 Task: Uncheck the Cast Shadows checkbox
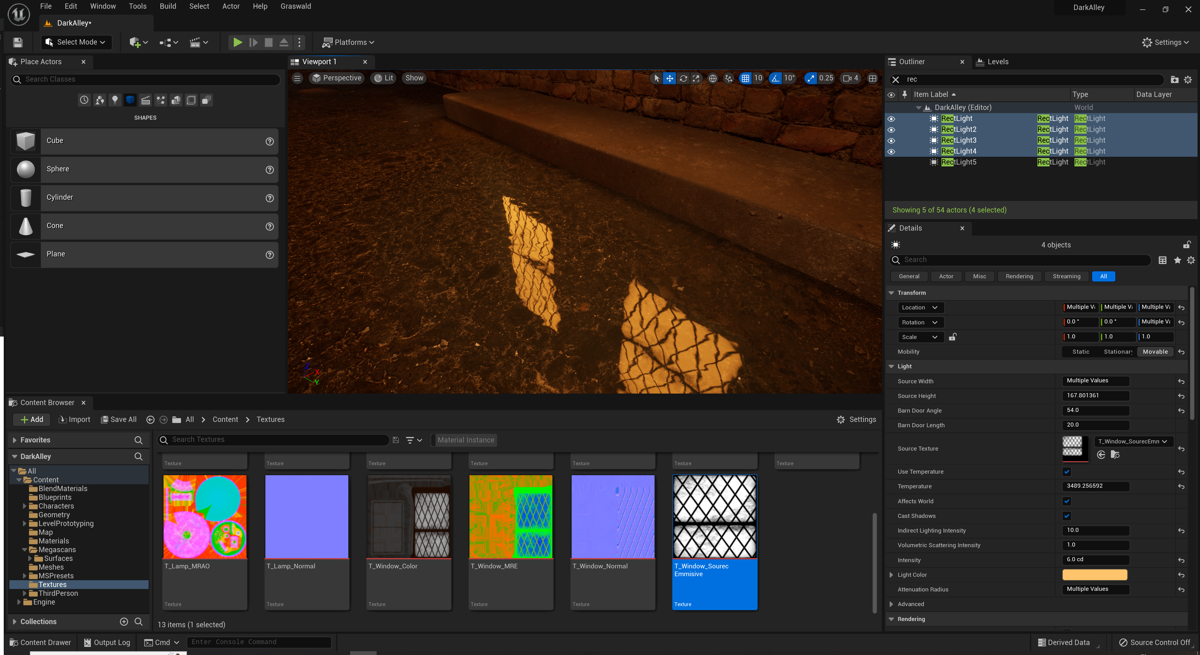point(1067,516)
